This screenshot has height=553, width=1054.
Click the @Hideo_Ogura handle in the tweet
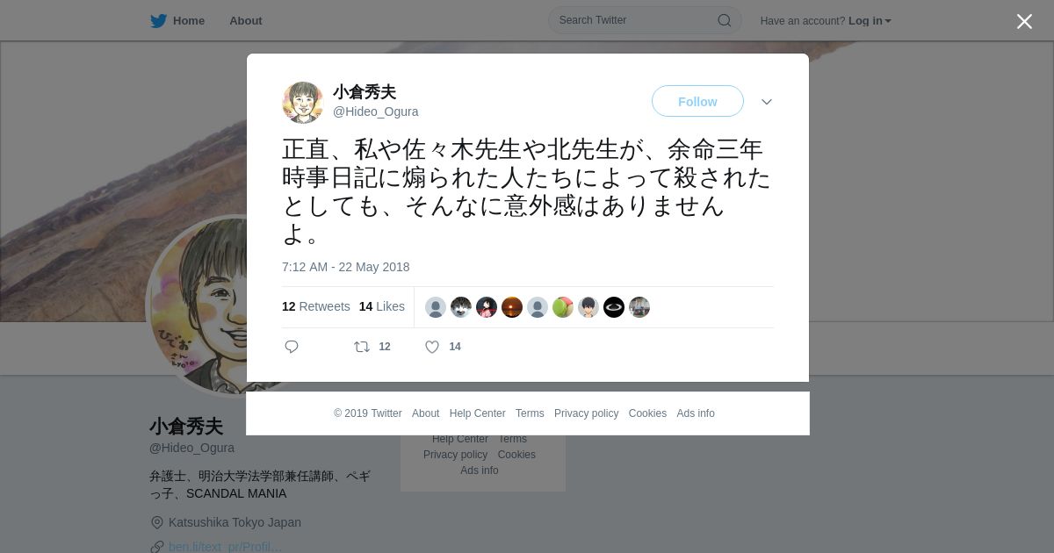point(376,111)
